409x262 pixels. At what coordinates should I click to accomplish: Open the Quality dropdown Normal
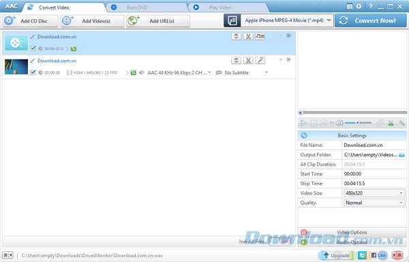[374, 203]
